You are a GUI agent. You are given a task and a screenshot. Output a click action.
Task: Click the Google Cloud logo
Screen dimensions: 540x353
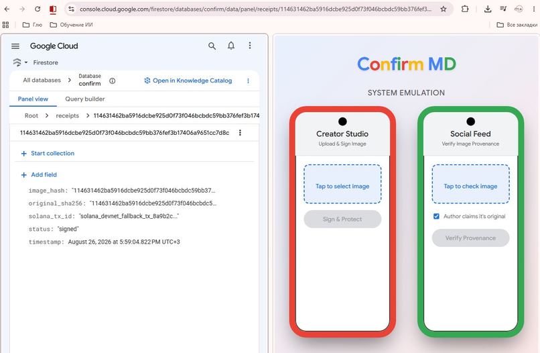[x=54, y=46]
